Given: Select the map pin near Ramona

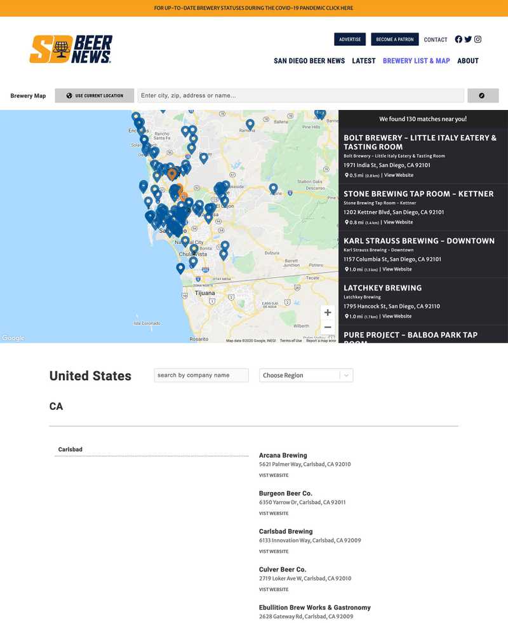Looking at the screenshot, I should point(250,125).
